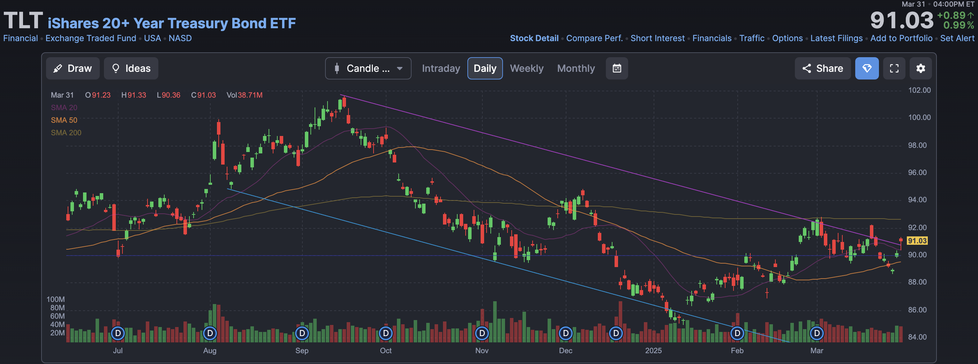Select the Daily timeframe tab
The height and width of the screenshot is (364, 978).
pos(485,68)
